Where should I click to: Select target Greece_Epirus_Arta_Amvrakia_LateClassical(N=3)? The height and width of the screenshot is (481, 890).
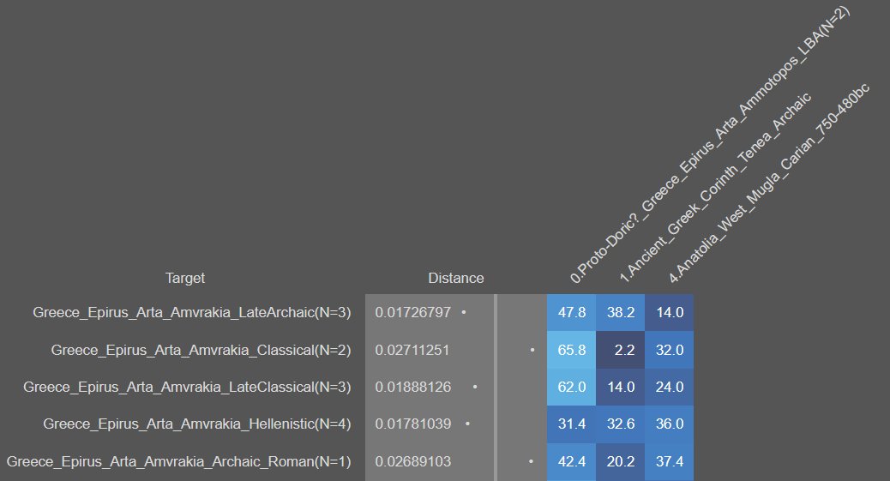coord(187,387)
